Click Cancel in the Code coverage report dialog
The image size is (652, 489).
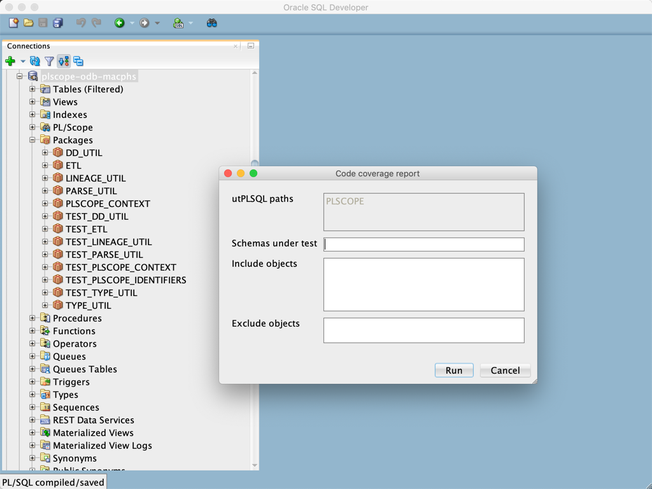tap(505, 370)
